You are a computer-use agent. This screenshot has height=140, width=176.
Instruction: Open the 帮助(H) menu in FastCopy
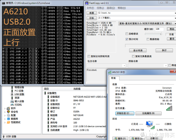(x=121, y=8)
